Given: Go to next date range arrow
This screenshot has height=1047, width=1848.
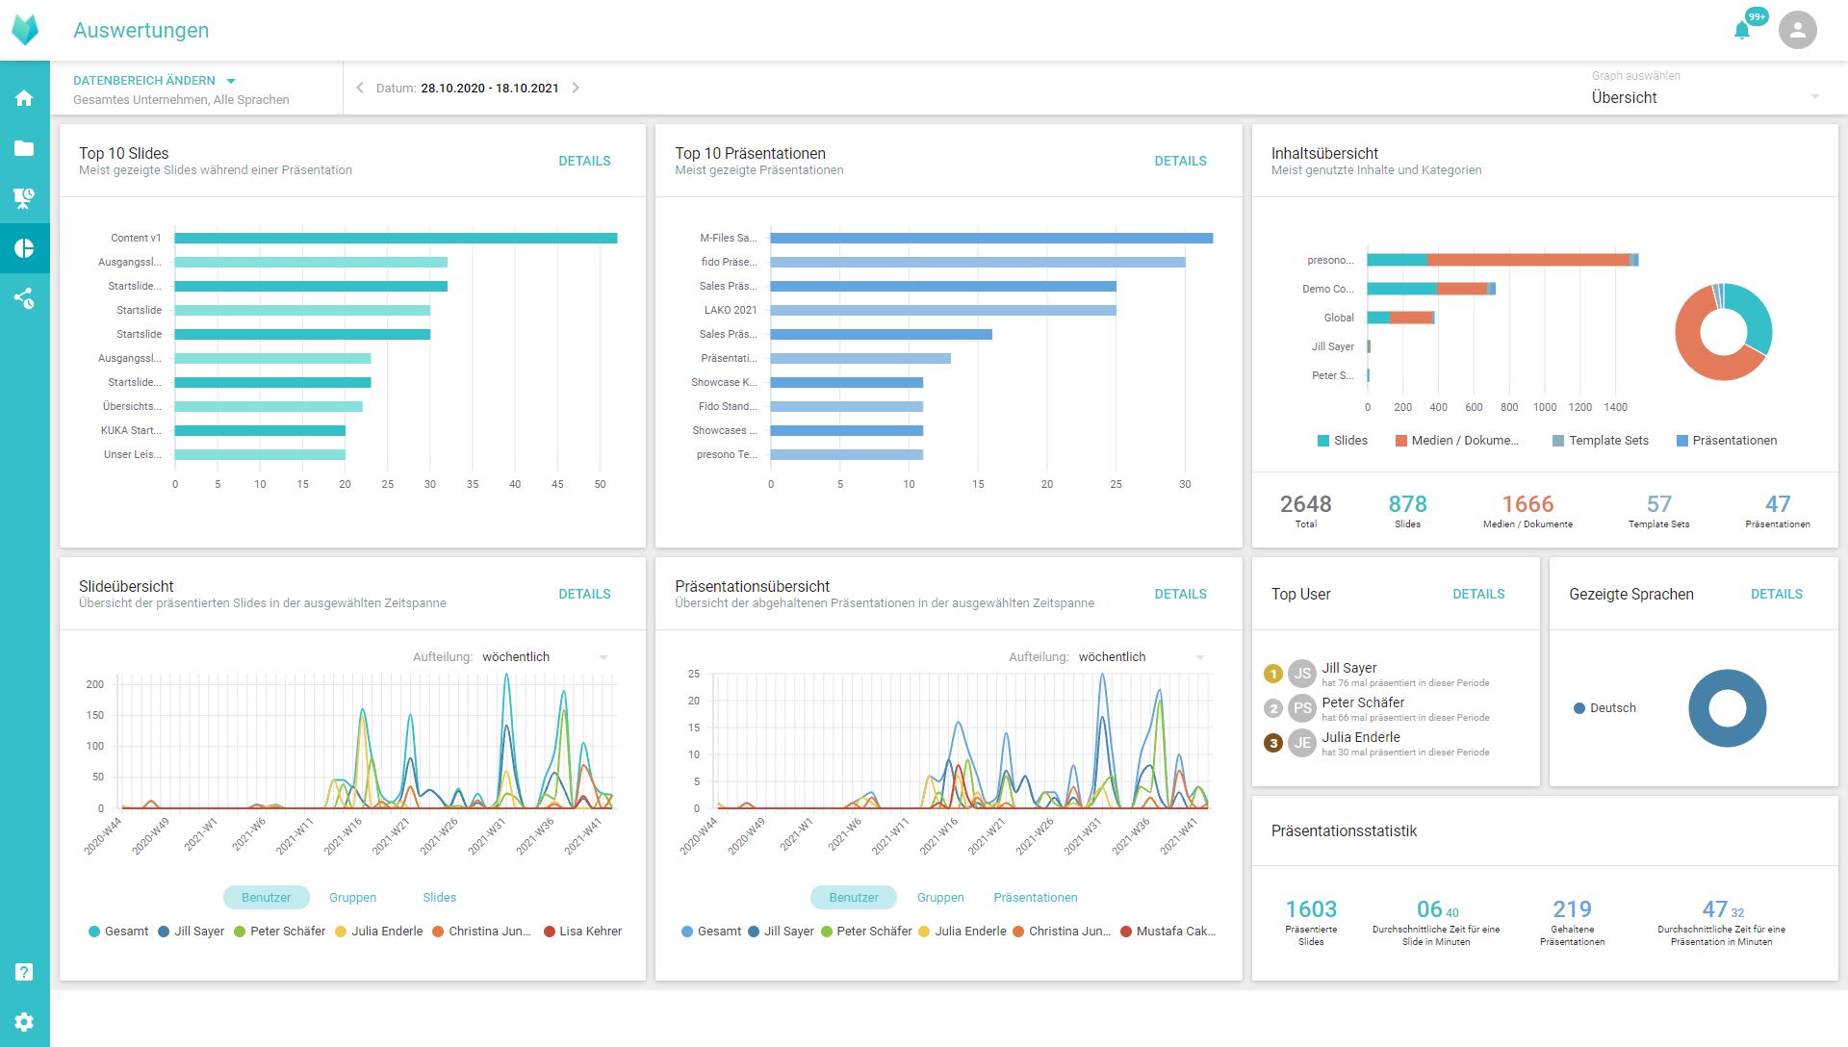Looking at the screenshot, I should (x=576, y=88).
